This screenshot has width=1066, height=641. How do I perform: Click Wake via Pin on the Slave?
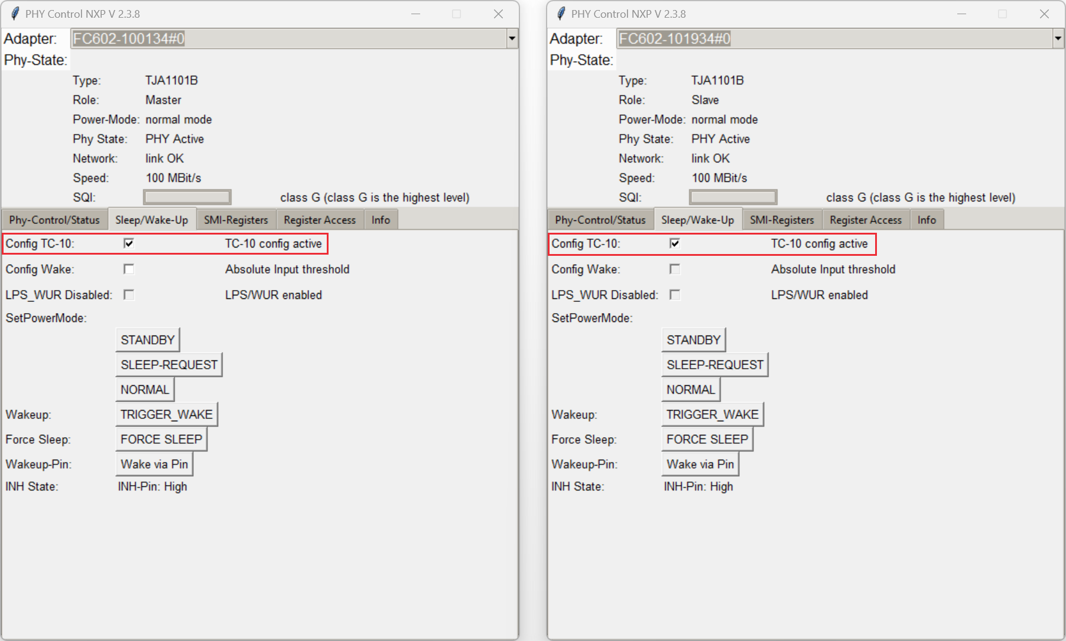[x=700, y=464]
